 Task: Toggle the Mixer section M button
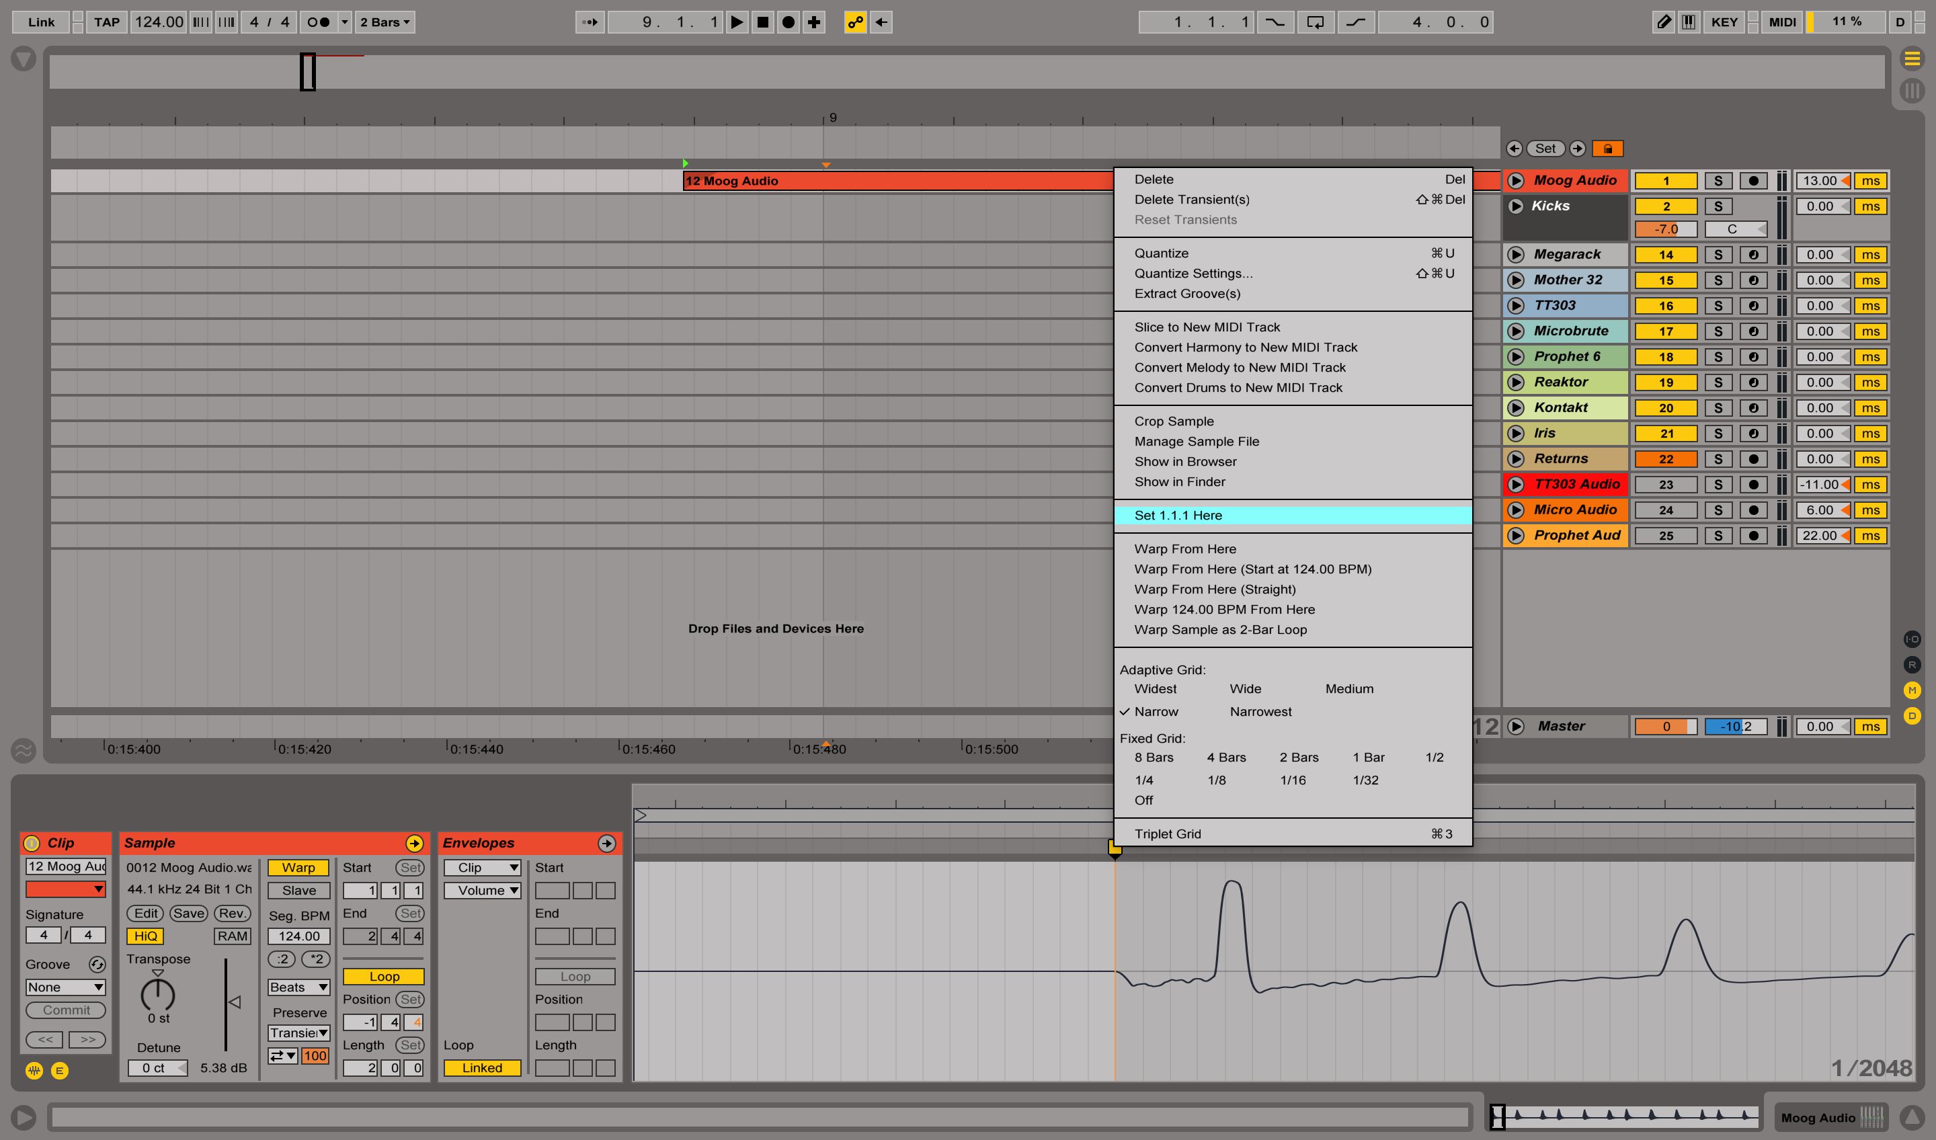tap(1912, 690)
